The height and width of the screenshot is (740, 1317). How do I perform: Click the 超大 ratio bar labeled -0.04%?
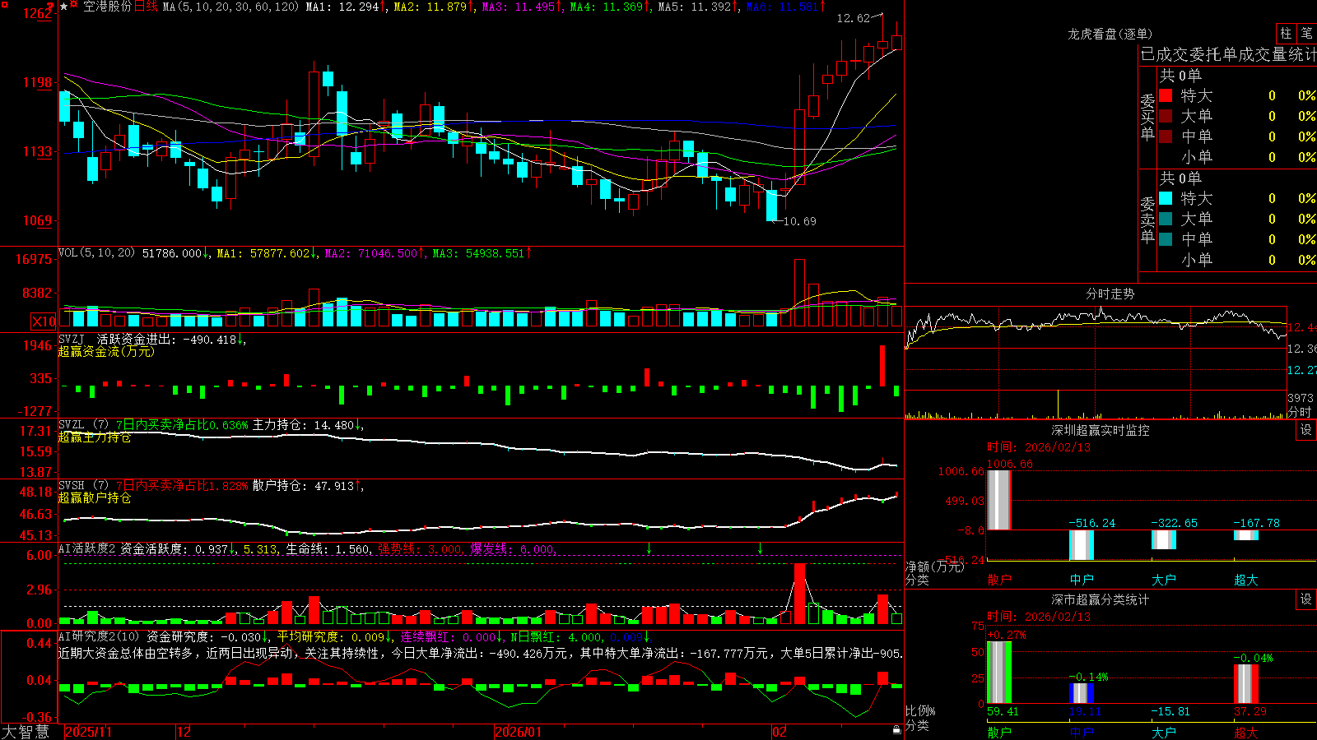pos(1246,684)
